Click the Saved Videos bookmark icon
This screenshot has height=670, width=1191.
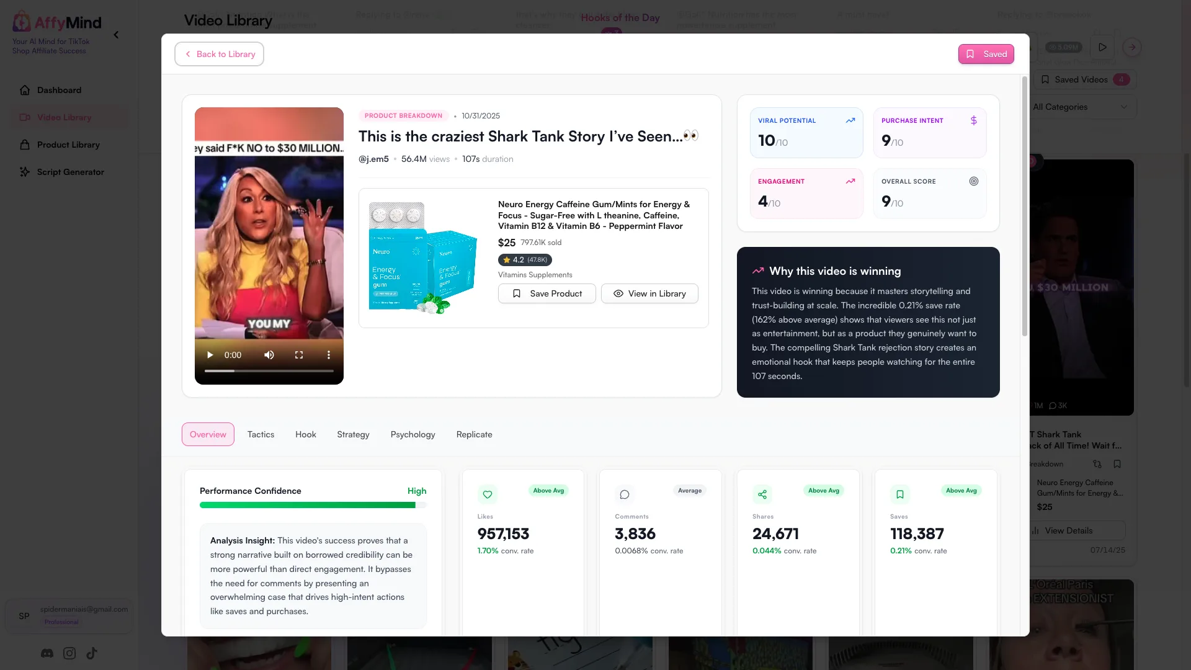coord(1045,79)
